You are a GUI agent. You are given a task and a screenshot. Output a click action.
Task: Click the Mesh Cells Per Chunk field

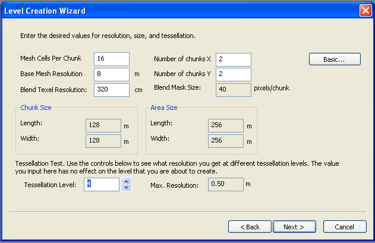111,59
